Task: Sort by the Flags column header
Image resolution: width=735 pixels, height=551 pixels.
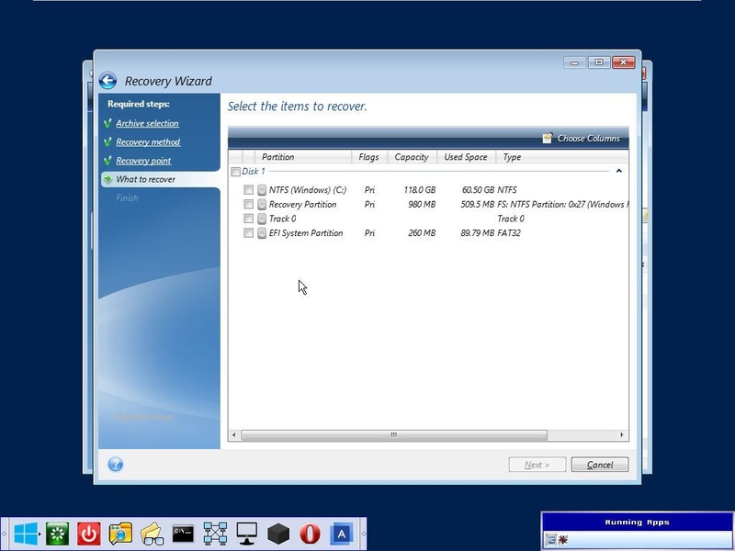Action: [369, 157]
